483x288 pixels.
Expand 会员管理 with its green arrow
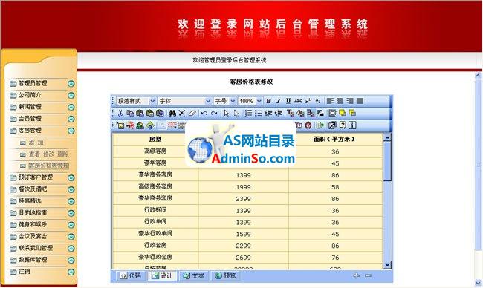point(71,119)
